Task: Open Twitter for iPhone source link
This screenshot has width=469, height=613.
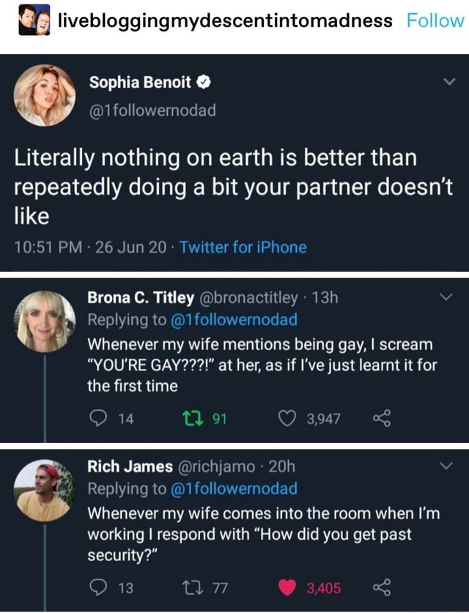Action: (x=243, y=247)
